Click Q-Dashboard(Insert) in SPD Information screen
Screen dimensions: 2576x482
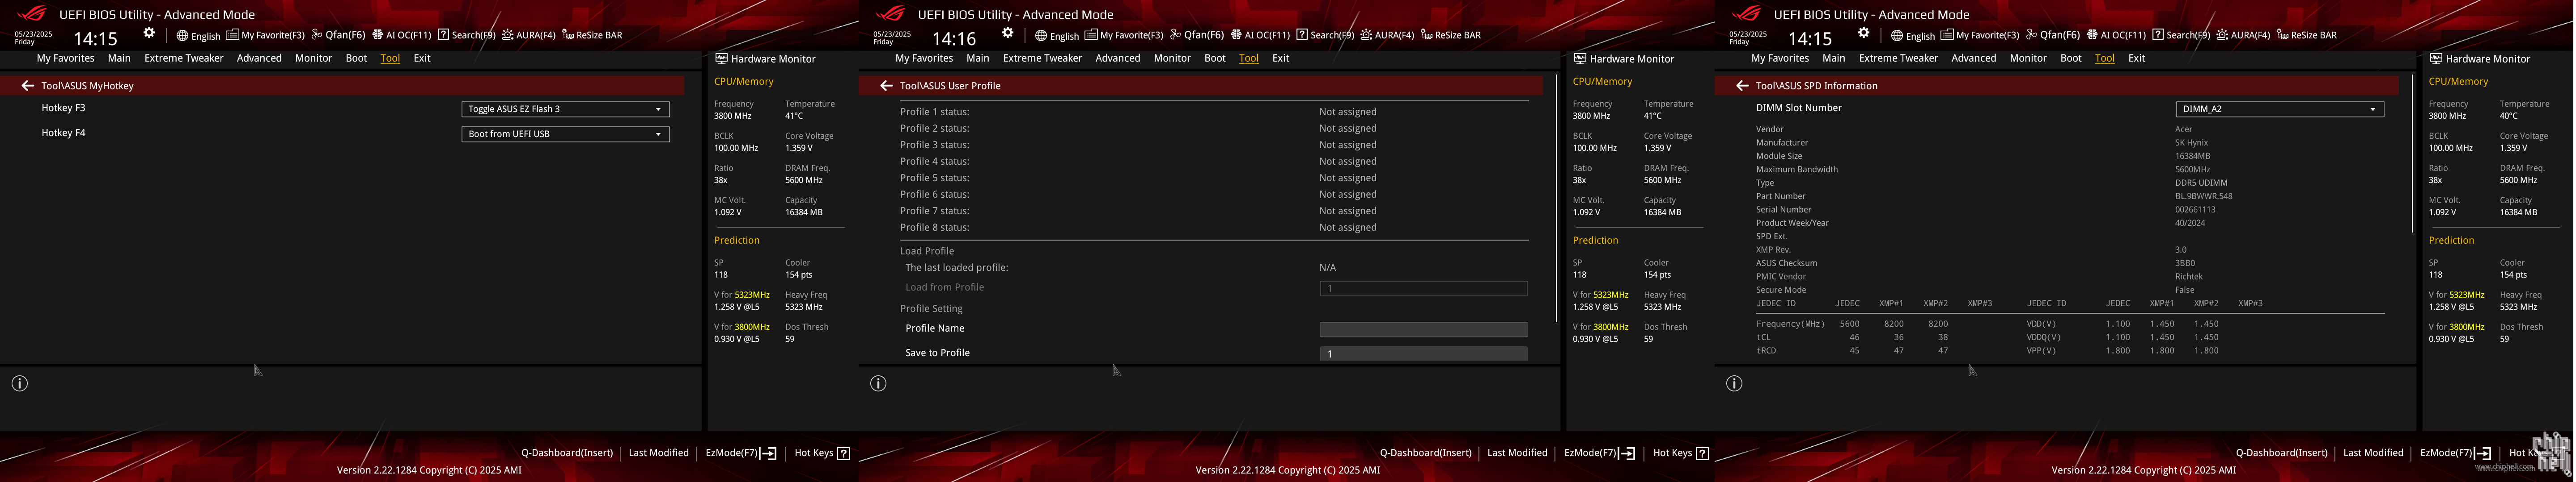(2282, 453)
